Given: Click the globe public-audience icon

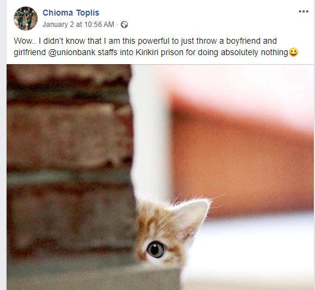Looking at the screenshot, I should 124,25.
